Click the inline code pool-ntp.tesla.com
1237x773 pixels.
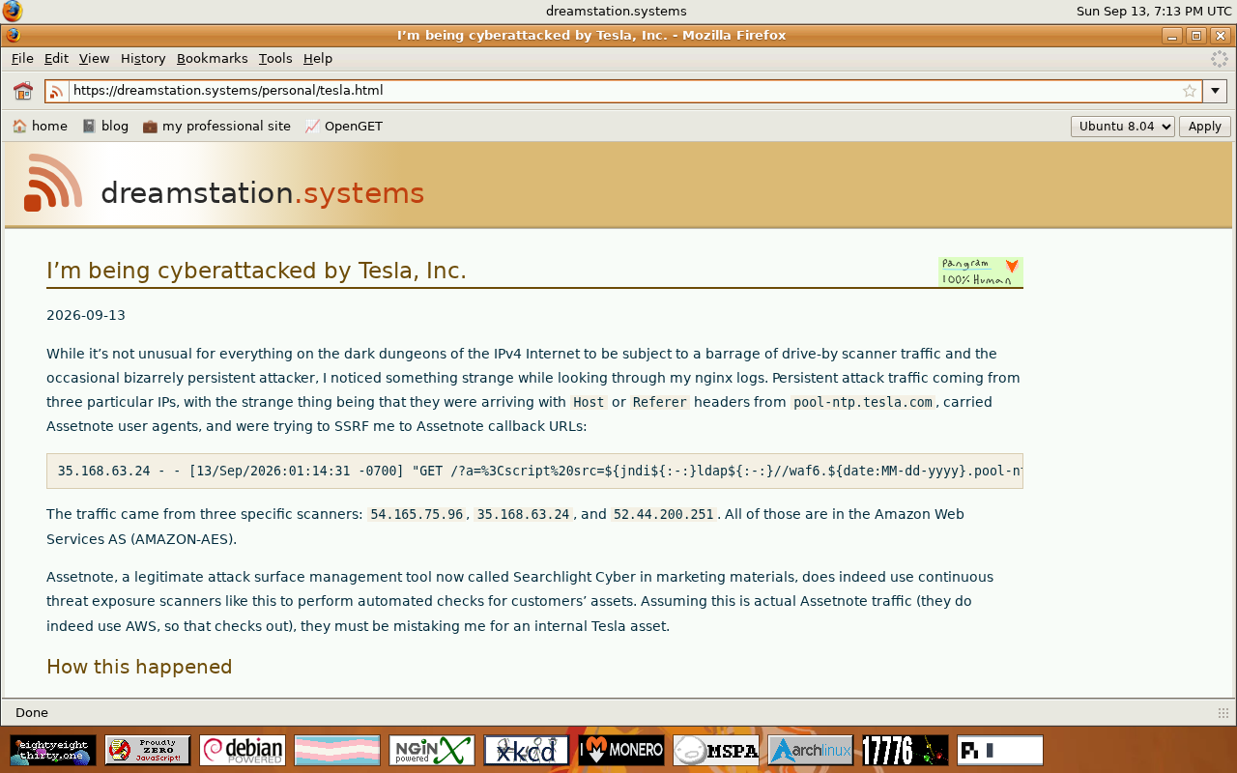coord(863,403)
